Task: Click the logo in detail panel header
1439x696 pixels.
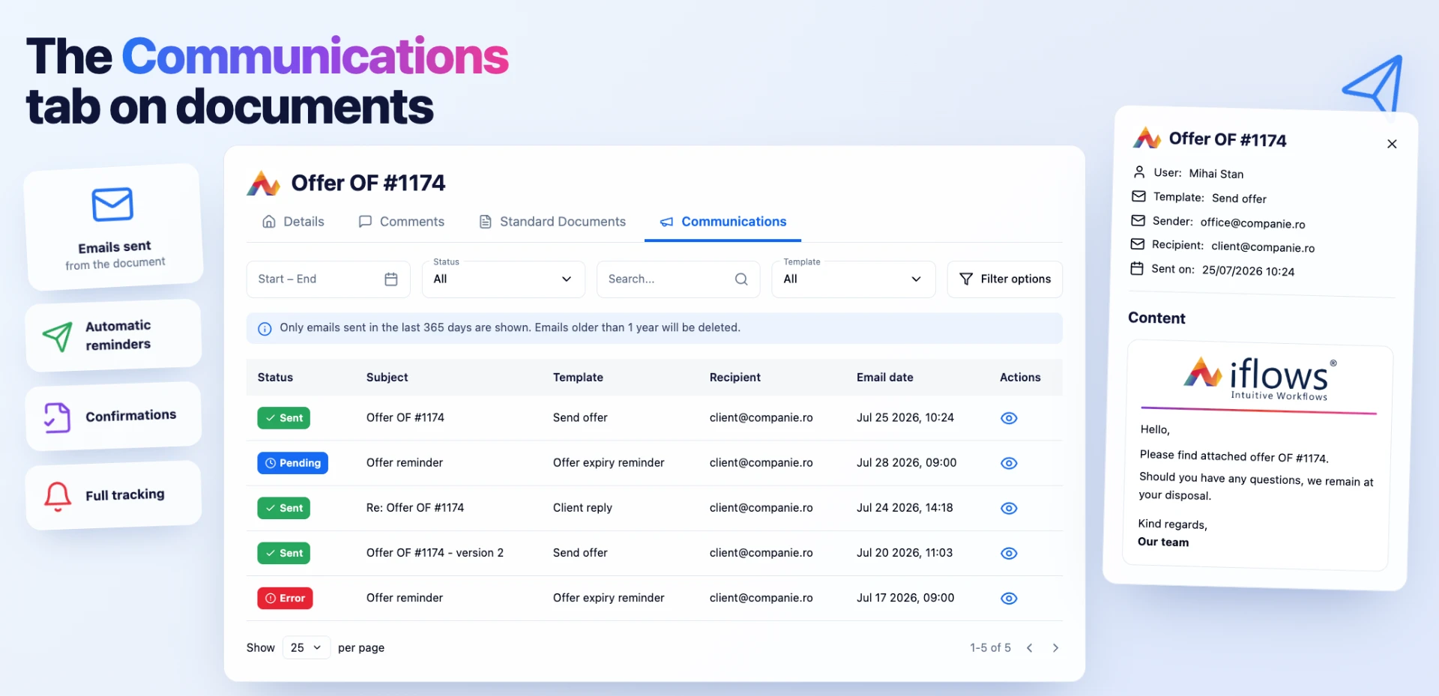Action: [1147, 138]
